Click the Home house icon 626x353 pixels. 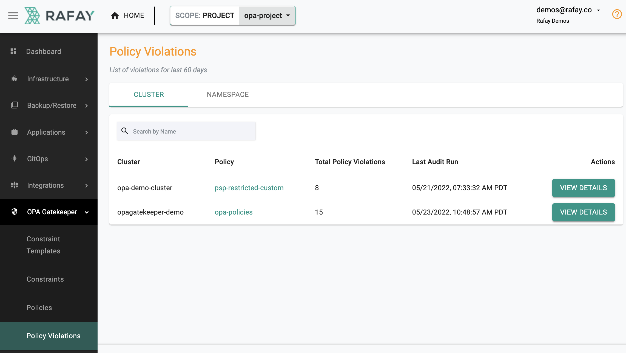click(x=115, y=16)
